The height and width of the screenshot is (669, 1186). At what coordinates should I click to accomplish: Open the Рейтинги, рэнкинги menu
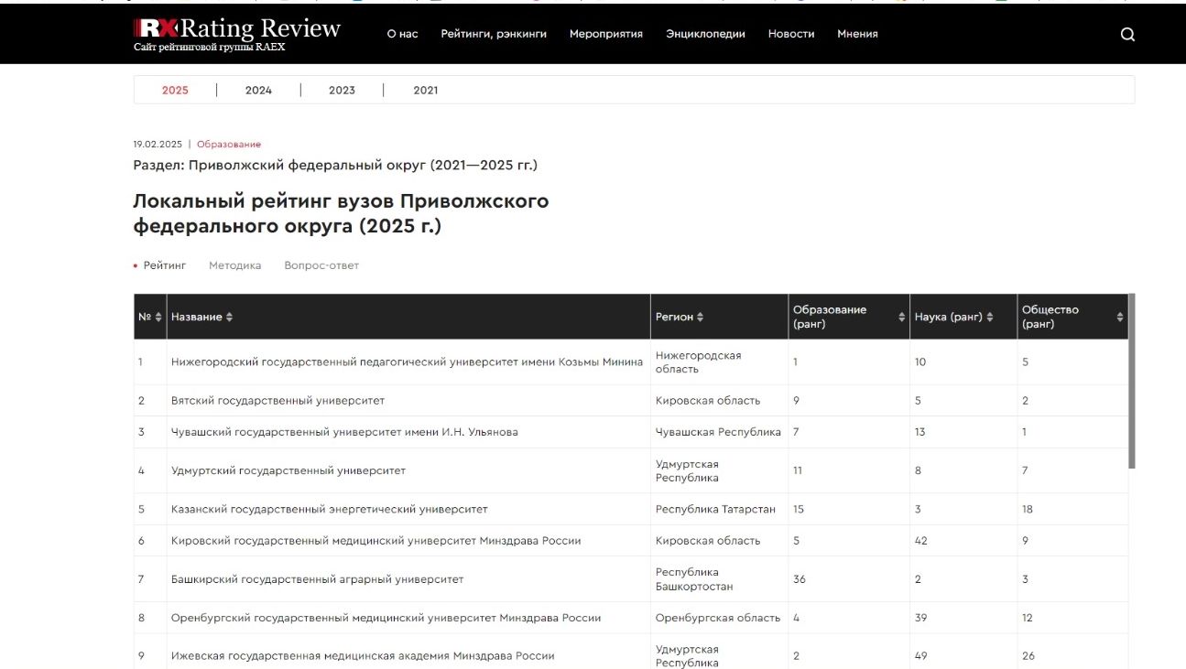[493, 34]
